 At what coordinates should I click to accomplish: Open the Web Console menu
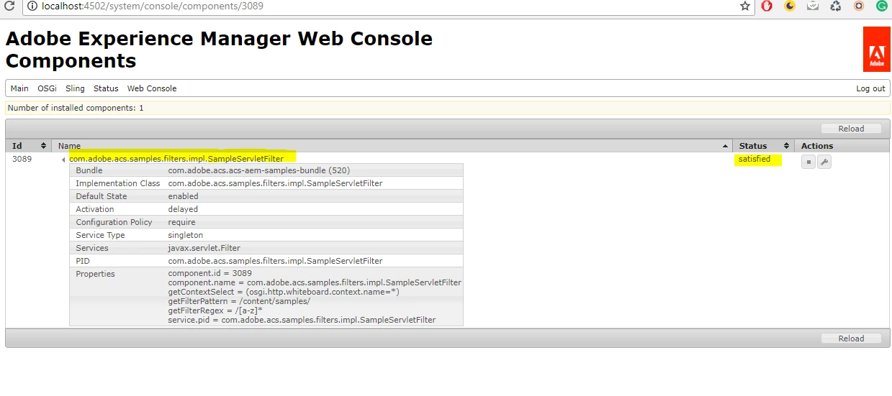tap(152, 88)
